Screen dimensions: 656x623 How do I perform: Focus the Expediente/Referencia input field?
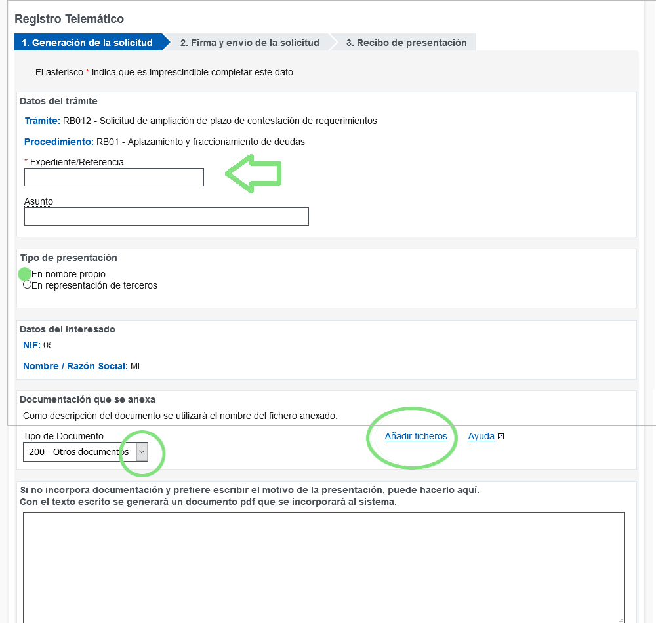(x=114, y=177)
